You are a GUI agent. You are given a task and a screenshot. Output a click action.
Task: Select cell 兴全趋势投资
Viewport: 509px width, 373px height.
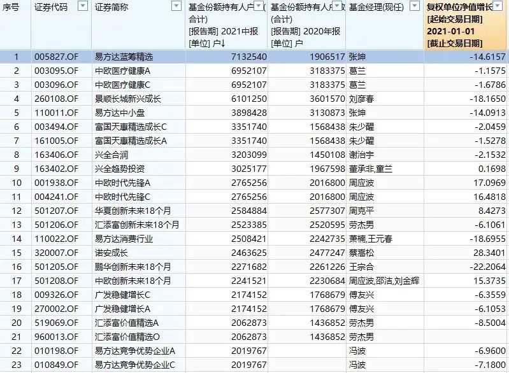pyautogui.click(x=120, y=169)
